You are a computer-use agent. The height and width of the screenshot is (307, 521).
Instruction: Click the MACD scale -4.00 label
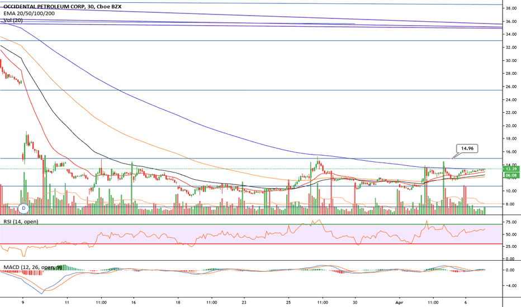pyautogui.click(x=511, y=285)
